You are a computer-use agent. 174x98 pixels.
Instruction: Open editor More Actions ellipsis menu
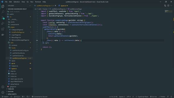pyautogui.click(x=171, y=5)
